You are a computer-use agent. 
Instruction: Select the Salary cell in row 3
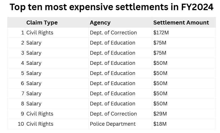[x=34, y=53]
